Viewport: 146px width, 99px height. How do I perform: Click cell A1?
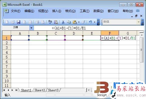pyautogui.click(x=20, y=38)
